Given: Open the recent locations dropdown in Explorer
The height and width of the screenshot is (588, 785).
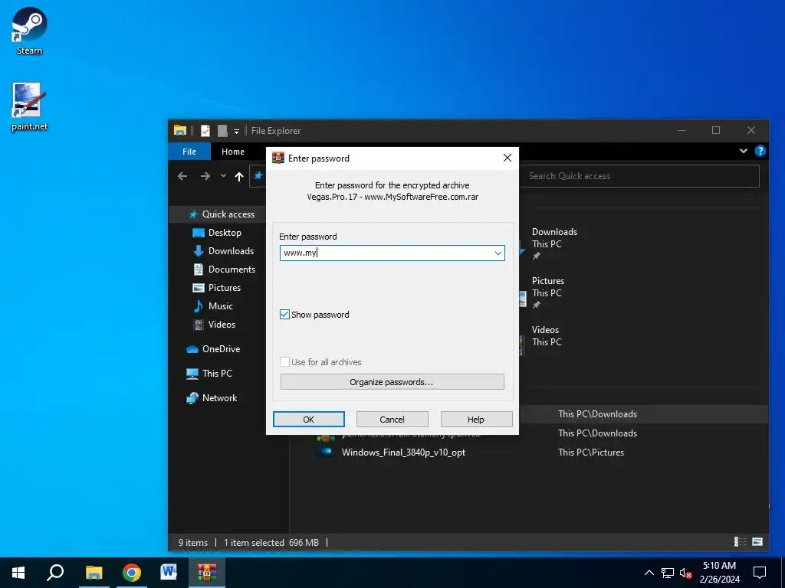Looking at the screenshot, I should tap(223, 176).
